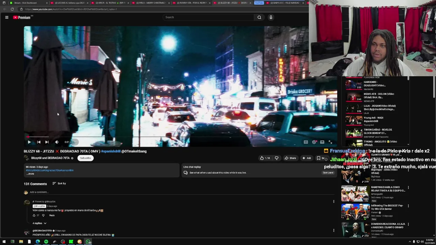
Task: Open options menu for the DEGRACIAO70TA comment
Action: tap(333, 230)
